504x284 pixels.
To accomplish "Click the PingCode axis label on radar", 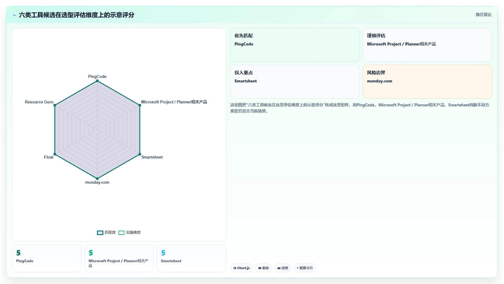I will 97,76.
